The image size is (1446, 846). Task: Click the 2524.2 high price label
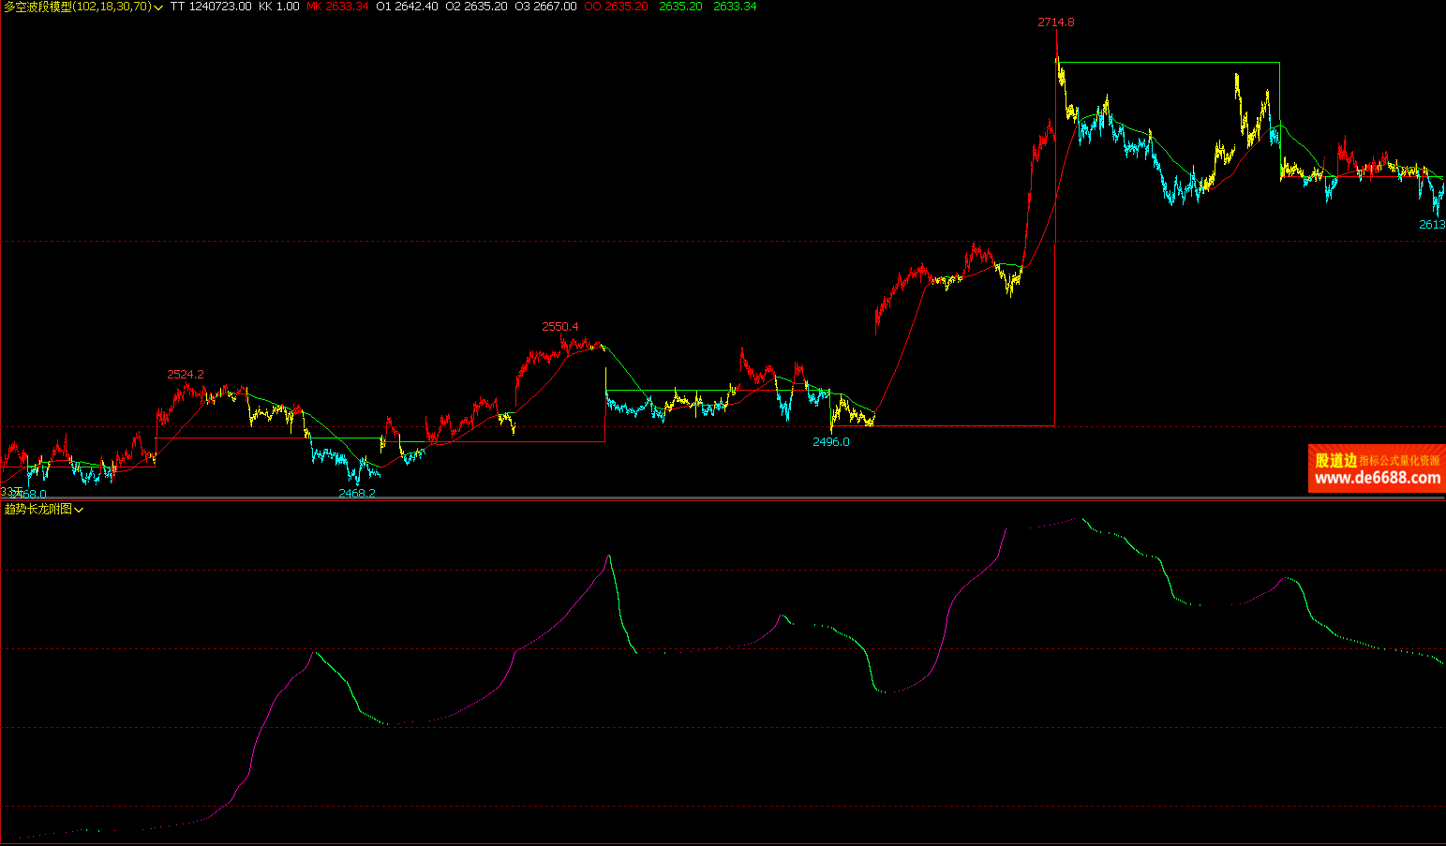[186, 375]
